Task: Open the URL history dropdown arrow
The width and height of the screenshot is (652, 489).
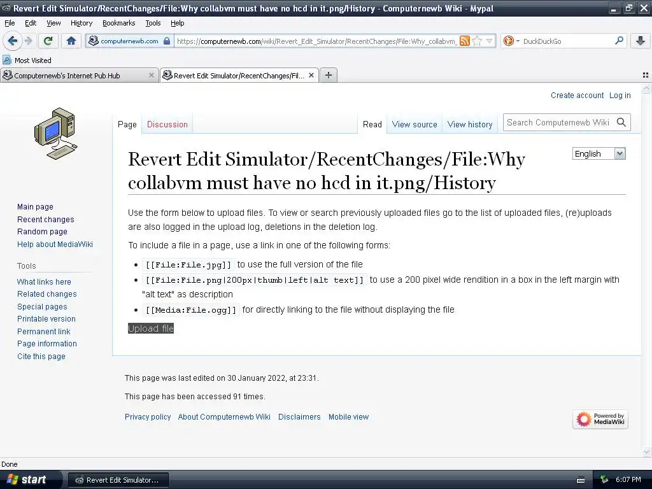Action: (x=490, y=41)
